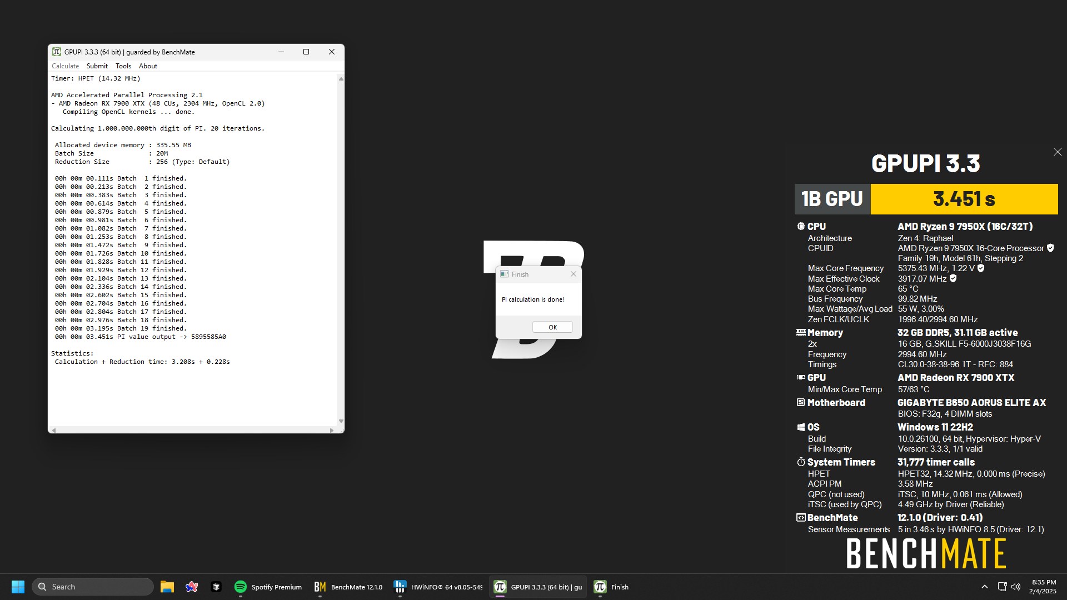Click the System Timers stopwatch icon
The height and width of the screenshot is (600, 1067).
[801, 462]
